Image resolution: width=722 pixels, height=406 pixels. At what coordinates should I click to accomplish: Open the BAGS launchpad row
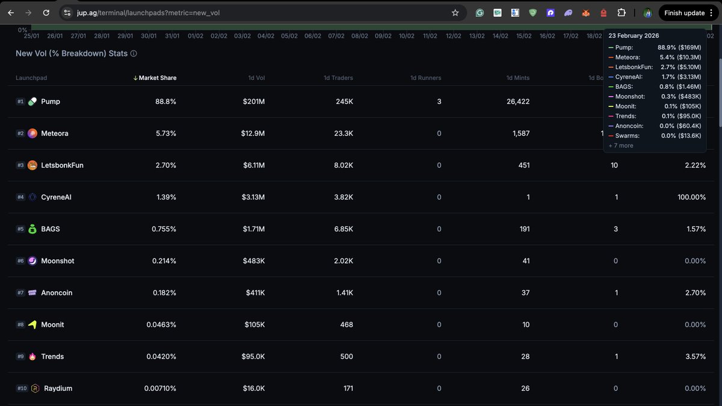click(361, 229)
